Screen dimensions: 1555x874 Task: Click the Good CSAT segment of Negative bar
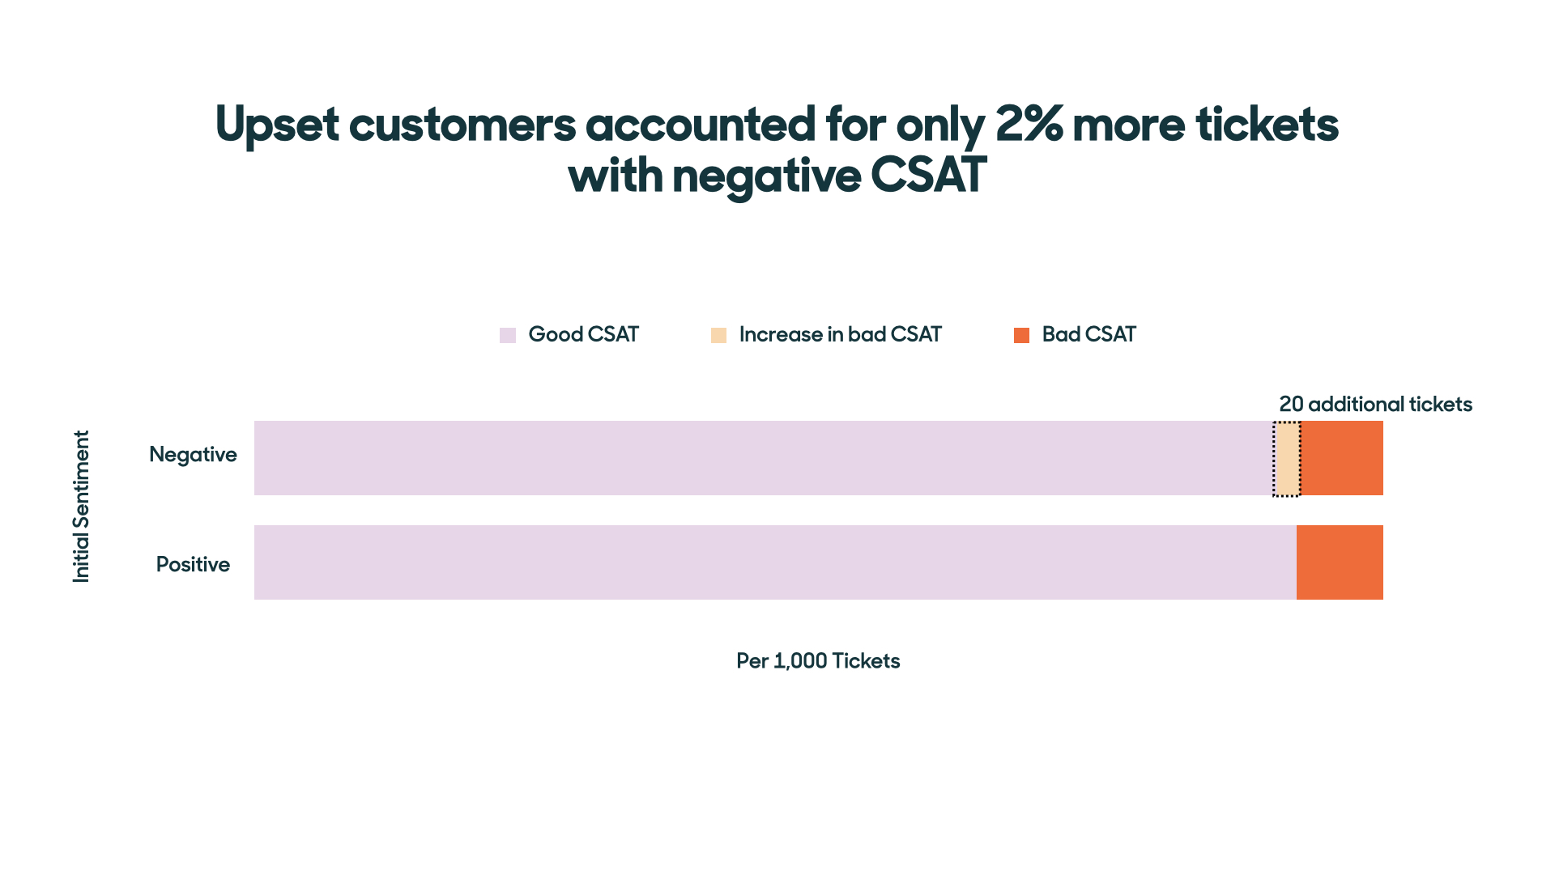[x=761, y=458]
